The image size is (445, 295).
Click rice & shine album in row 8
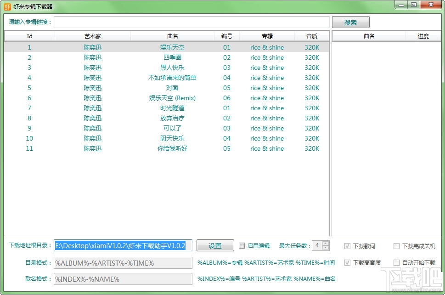click(267, 118)
